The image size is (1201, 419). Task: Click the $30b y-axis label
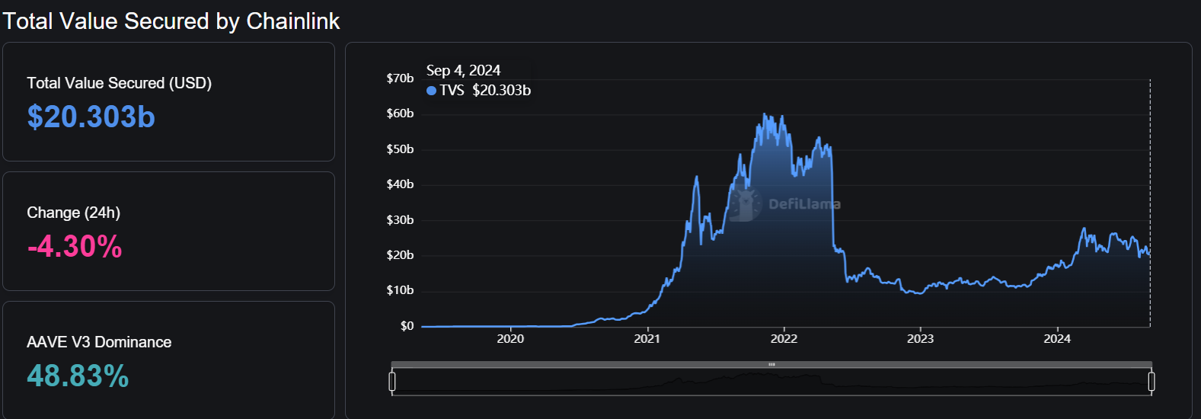(400, 220)
